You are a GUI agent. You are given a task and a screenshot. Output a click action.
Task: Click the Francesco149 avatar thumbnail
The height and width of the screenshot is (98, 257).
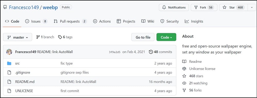9,52
